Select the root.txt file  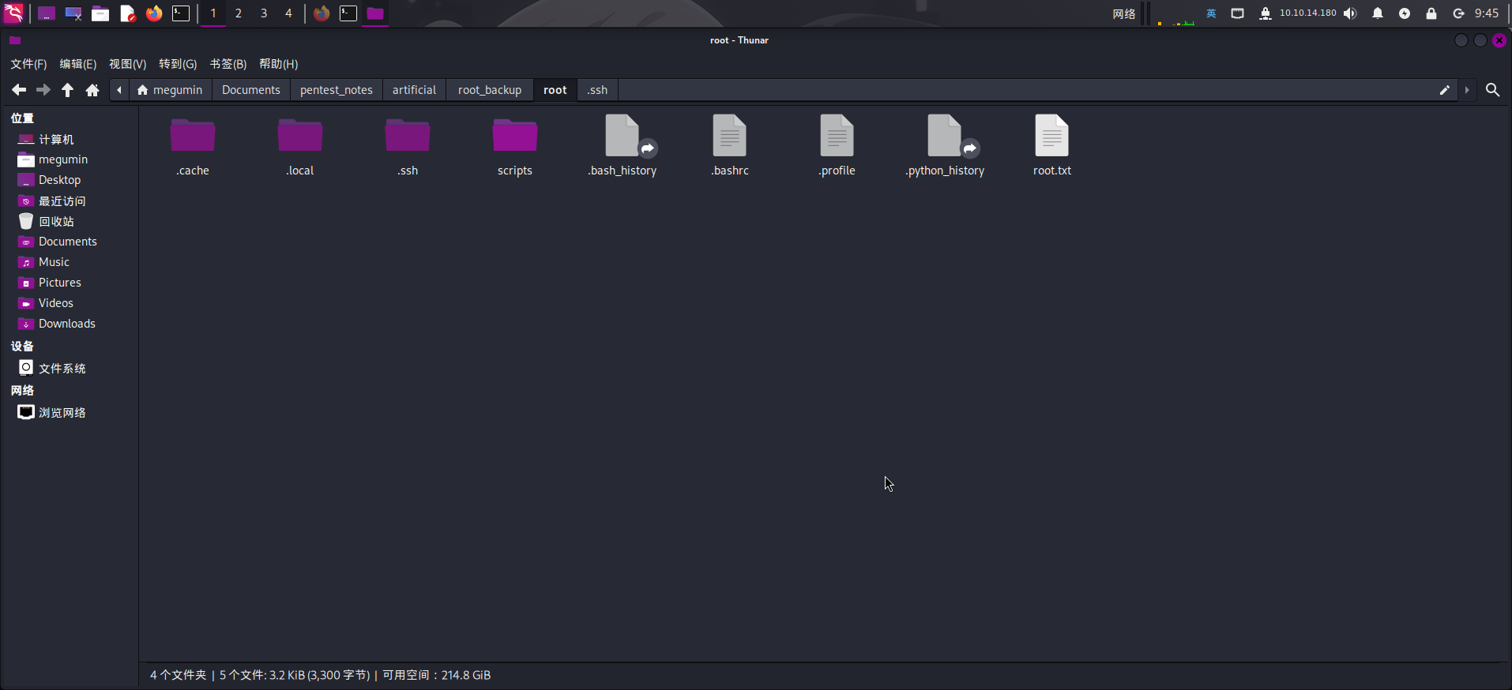click(x=1052, y=146)
